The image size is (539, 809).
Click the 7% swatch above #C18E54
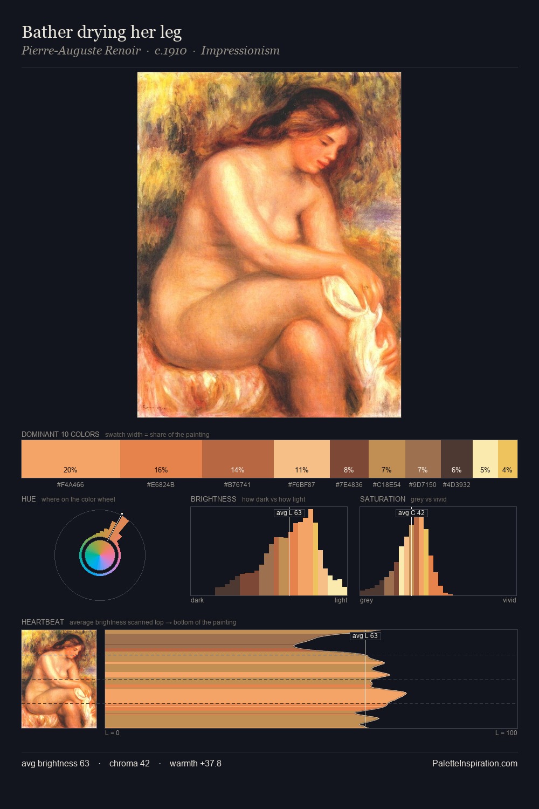387,459
